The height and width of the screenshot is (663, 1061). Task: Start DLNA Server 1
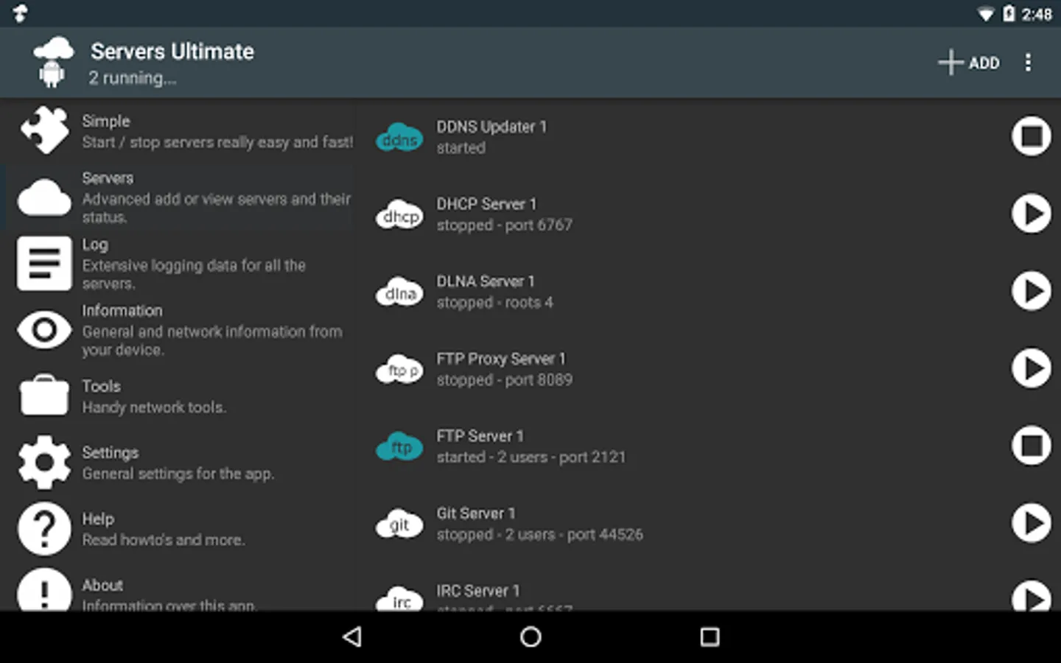coord(1031,290)
